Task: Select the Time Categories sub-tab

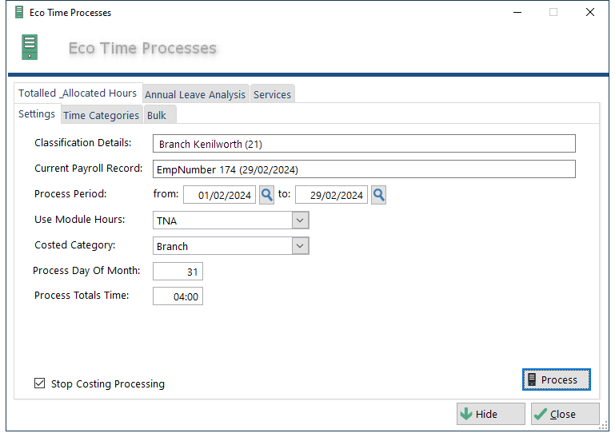Action: [x=101, y=115]
